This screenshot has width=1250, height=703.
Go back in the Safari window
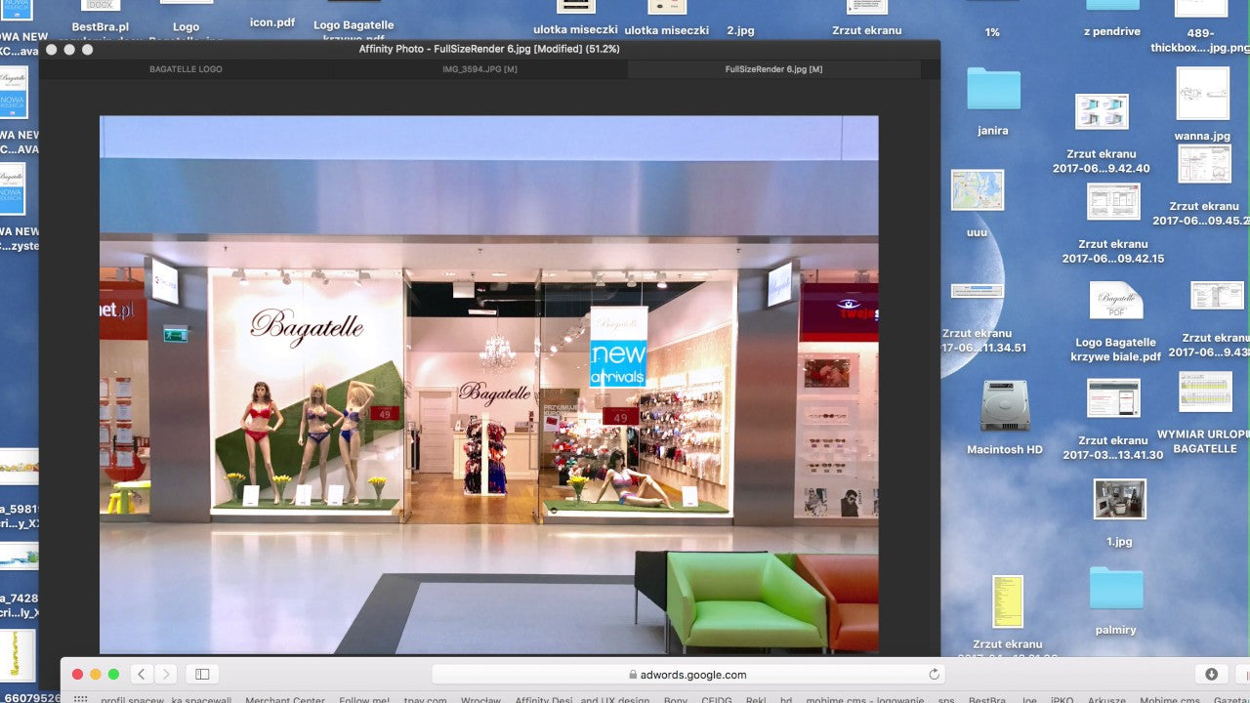click(142, 674)
